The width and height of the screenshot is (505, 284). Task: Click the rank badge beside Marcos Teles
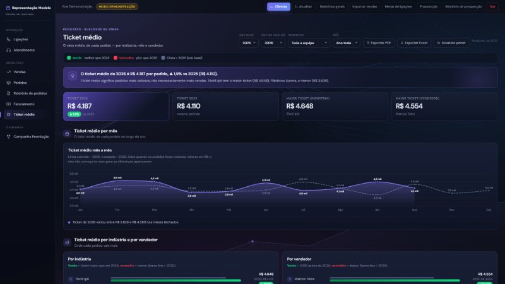pos(290,279)
